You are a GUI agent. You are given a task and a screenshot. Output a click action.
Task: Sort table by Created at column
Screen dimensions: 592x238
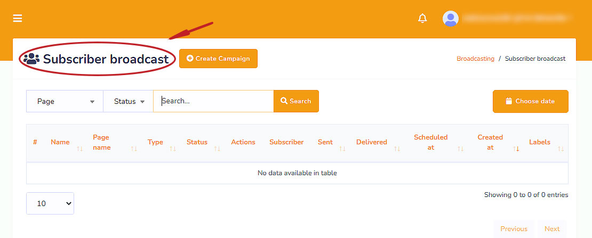[490, 142]
